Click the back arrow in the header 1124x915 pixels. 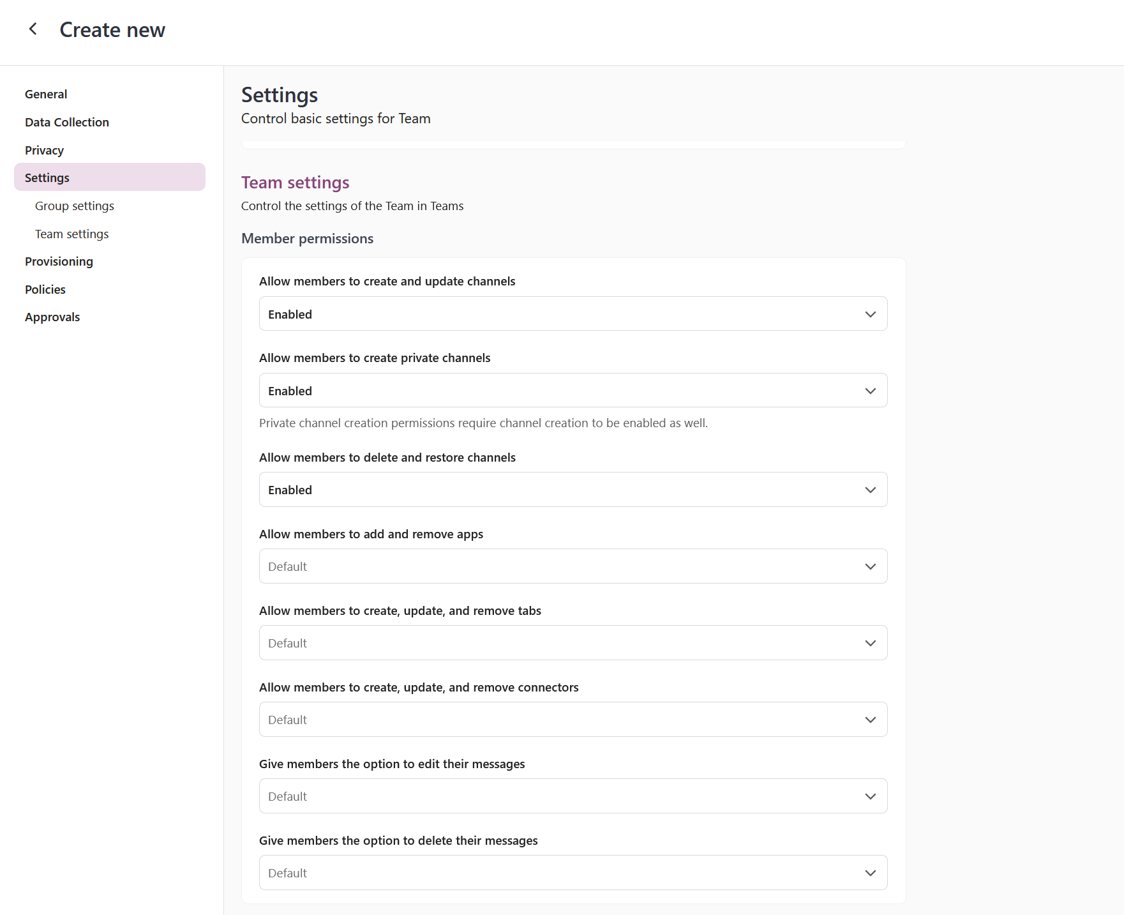pos(33,29)
